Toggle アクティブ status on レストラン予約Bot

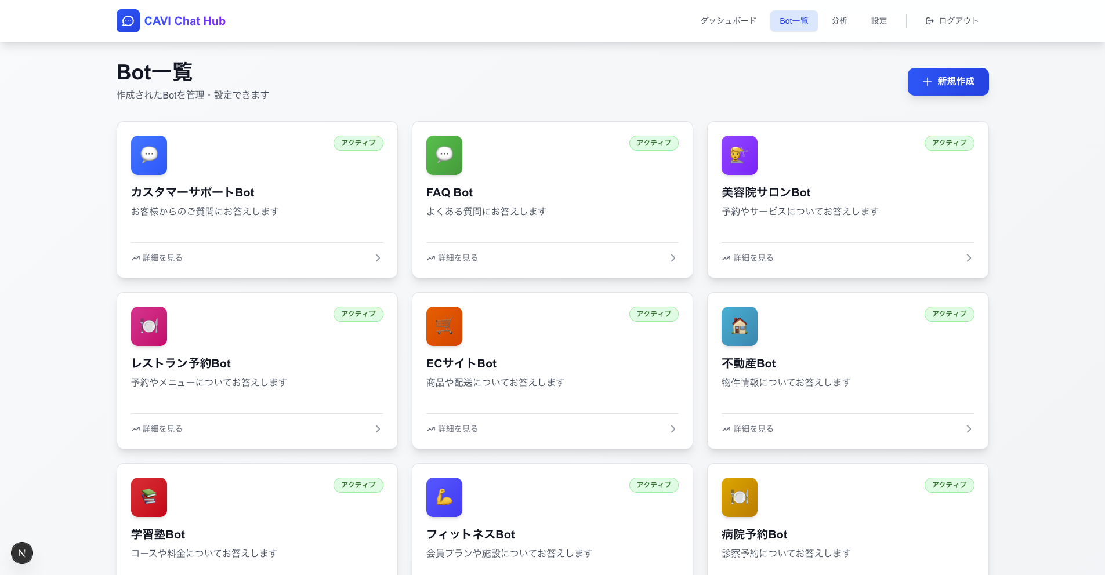pyautogui.click(x=358, y=314)
